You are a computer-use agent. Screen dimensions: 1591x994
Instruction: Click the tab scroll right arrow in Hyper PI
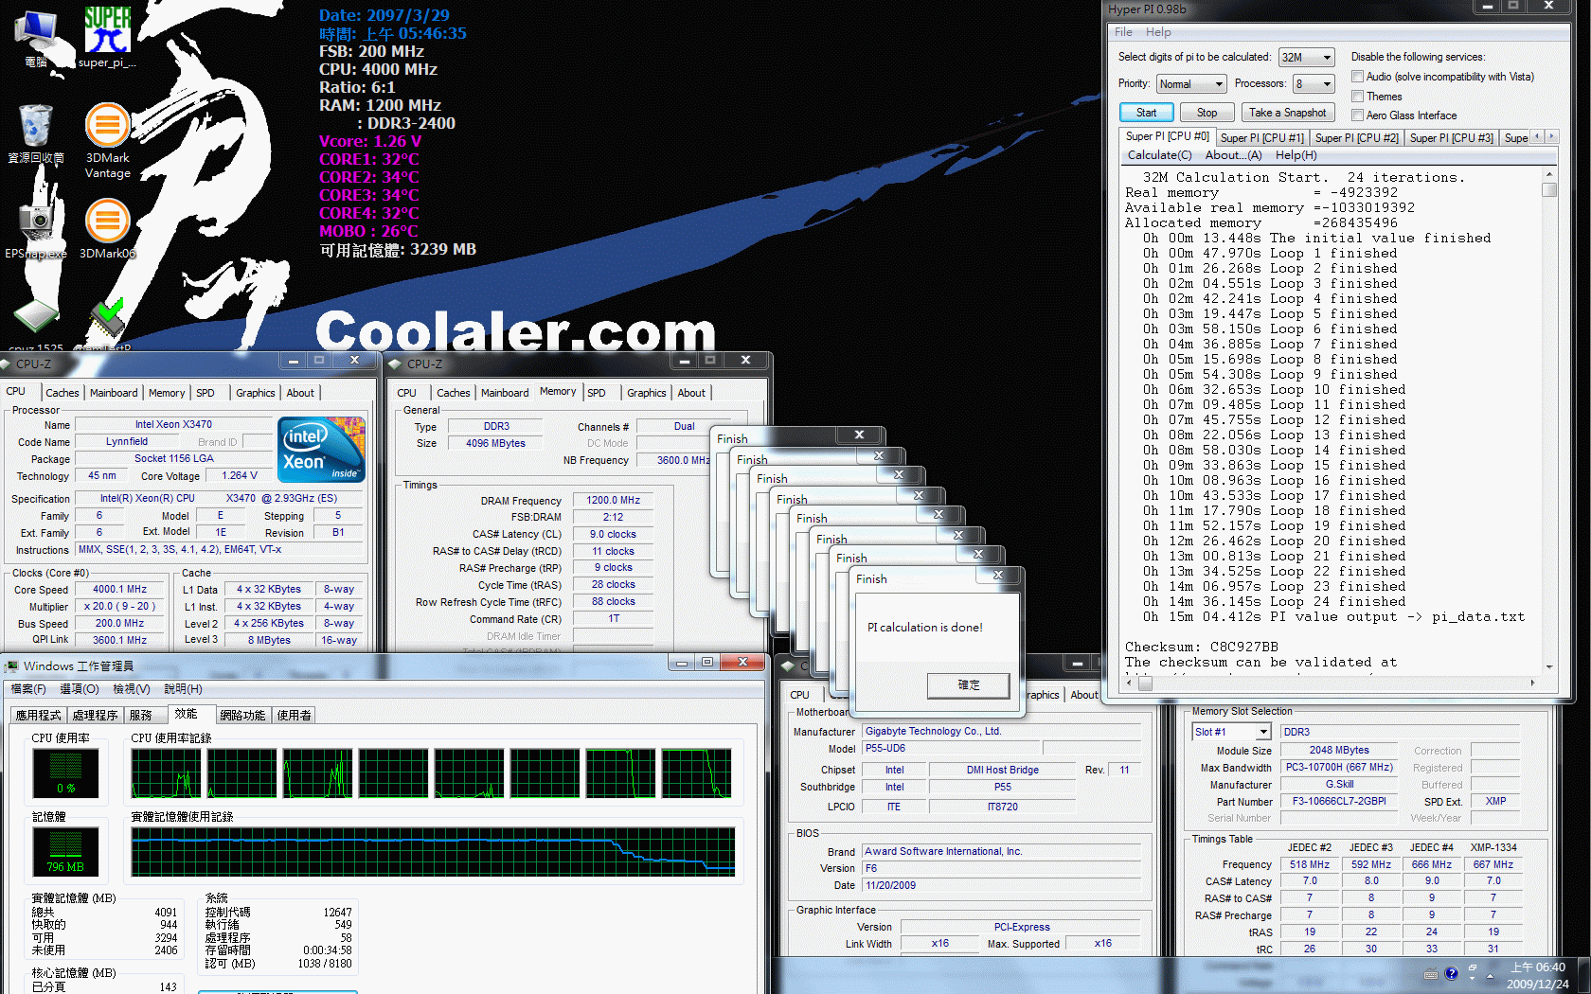click(1551, 136)
